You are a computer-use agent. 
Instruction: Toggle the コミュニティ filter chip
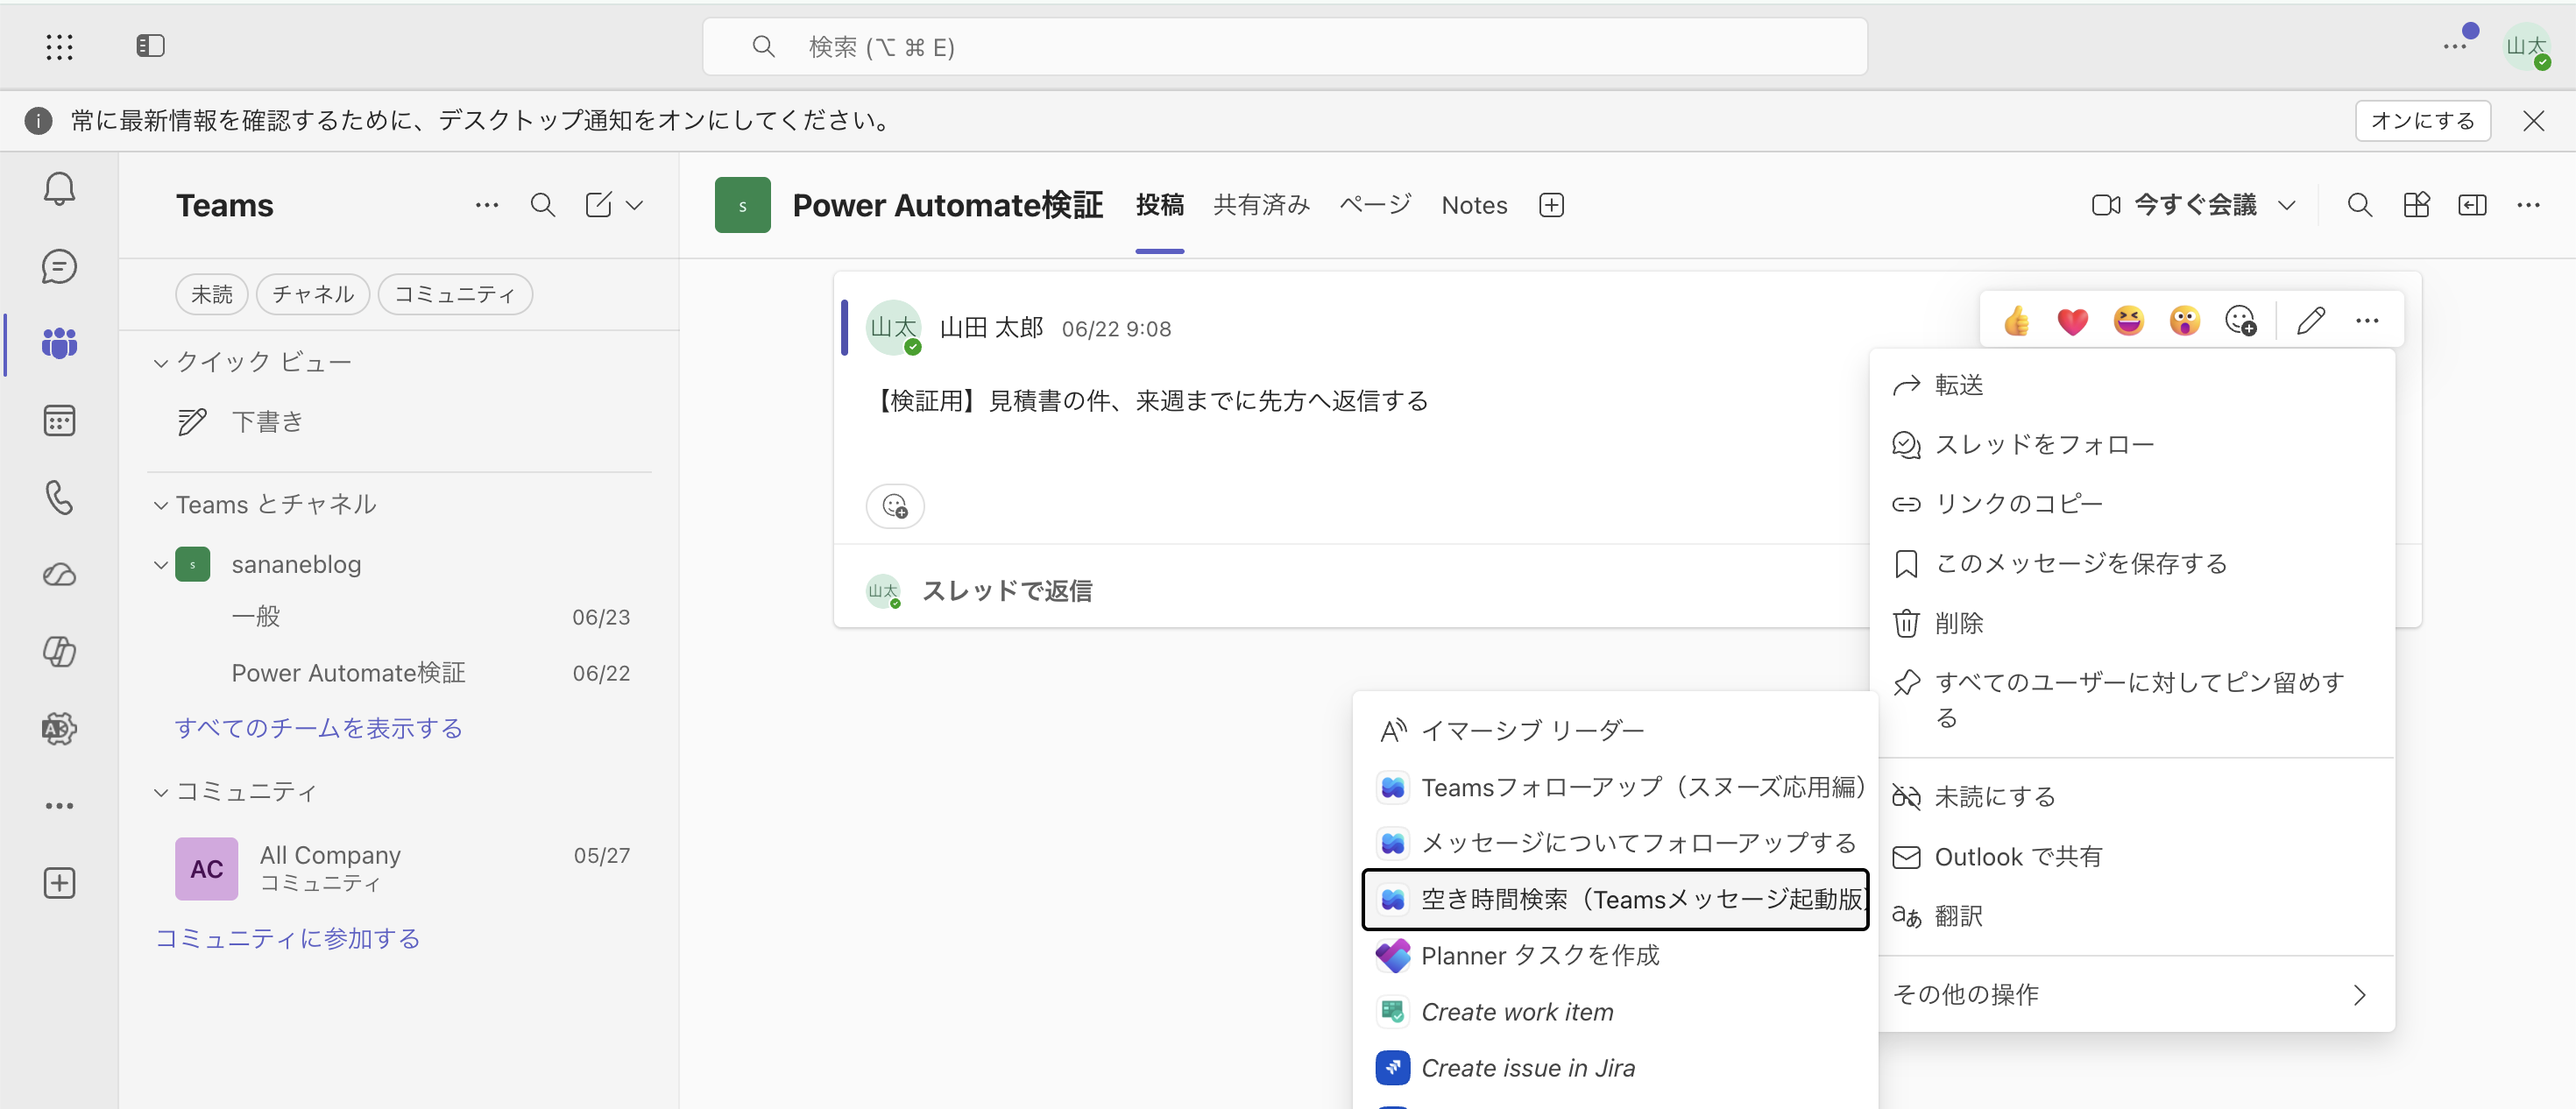pyautogui.click(x=455, y=294)
